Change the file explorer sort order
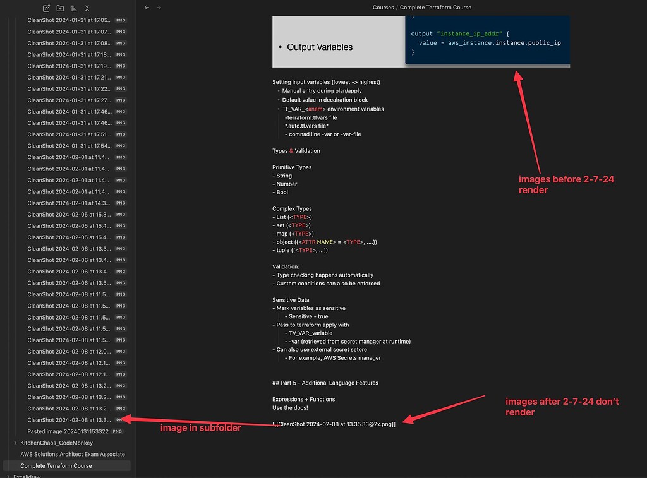 [x=73, y=8]
